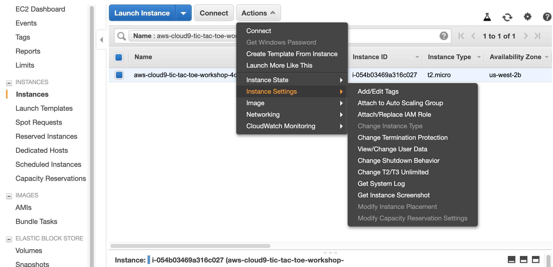The image size is (553, 267).
Task: Expand the Networking submenu
Action: point(292,114)
